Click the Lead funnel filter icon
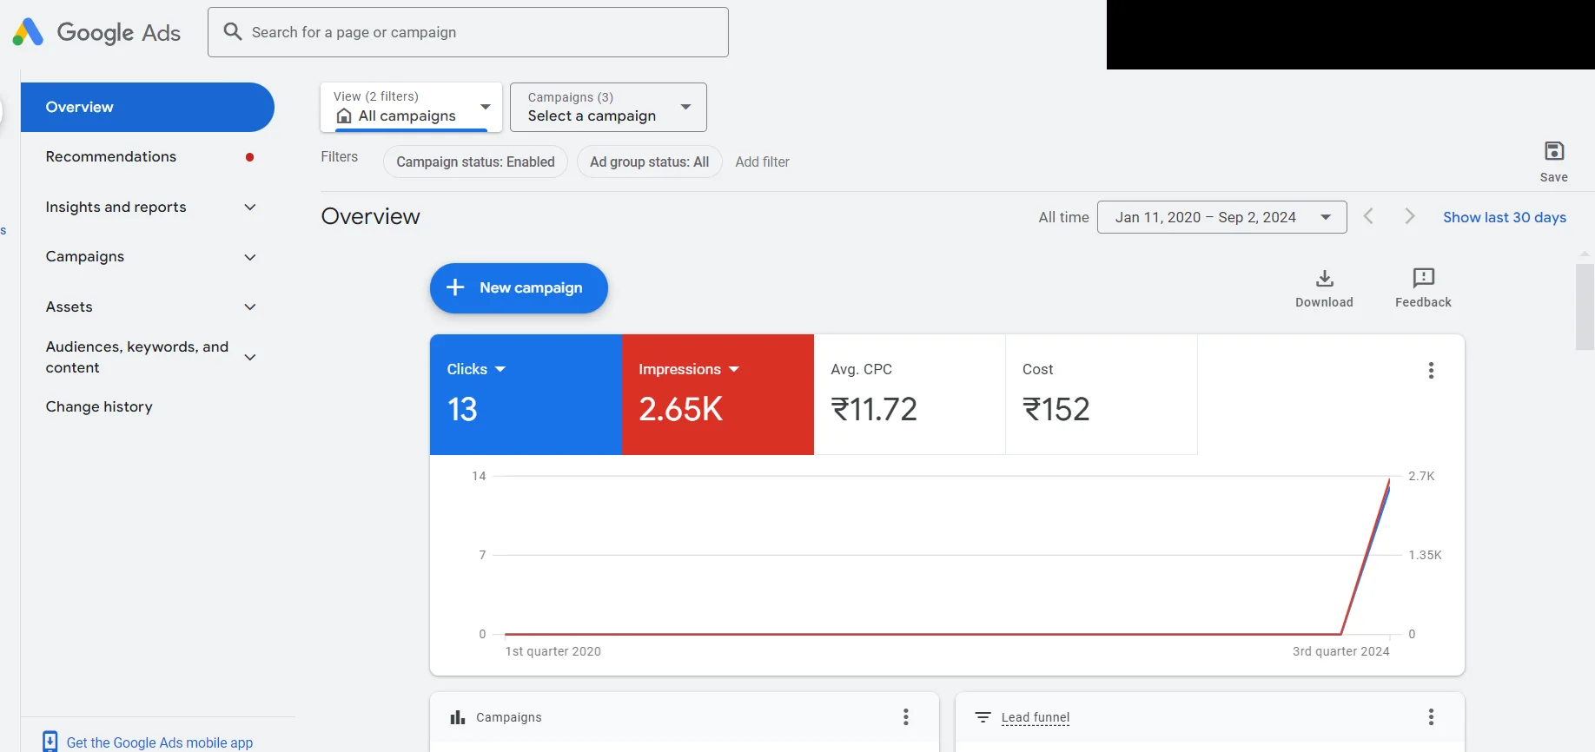This screenshot has height=752, width=1595. point(983,717)
